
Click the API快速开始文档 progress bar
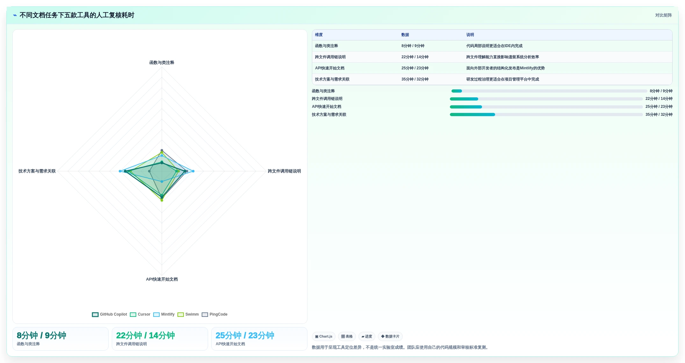coord(546,107)
